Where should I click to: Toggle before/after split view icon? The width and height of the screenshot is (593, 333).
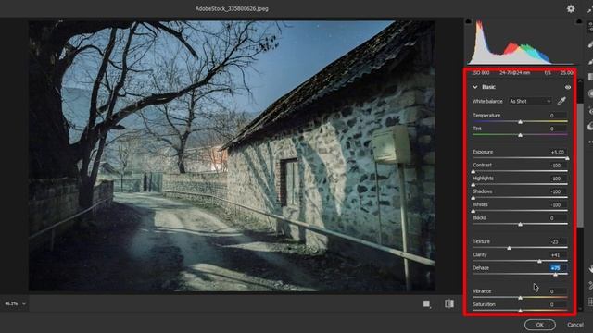[449, 304]
